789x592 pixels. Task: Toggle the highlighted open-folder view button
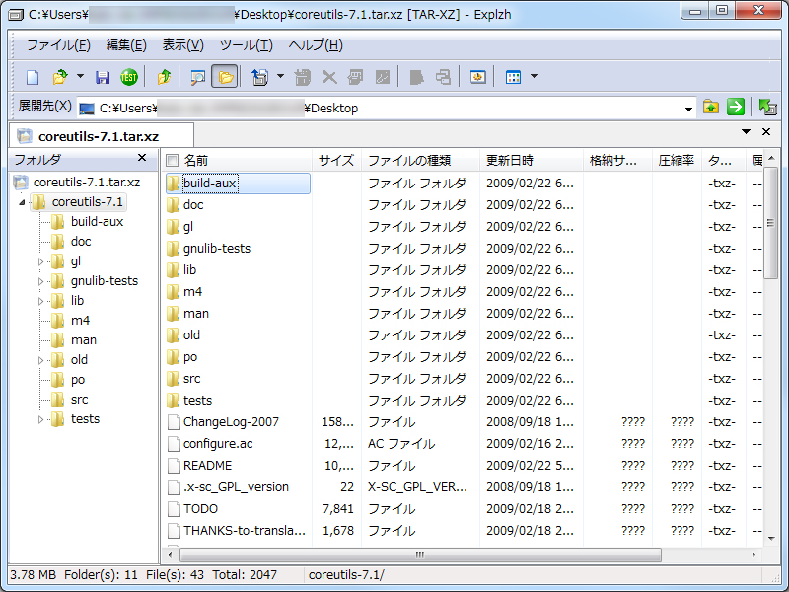coord(225,76)
